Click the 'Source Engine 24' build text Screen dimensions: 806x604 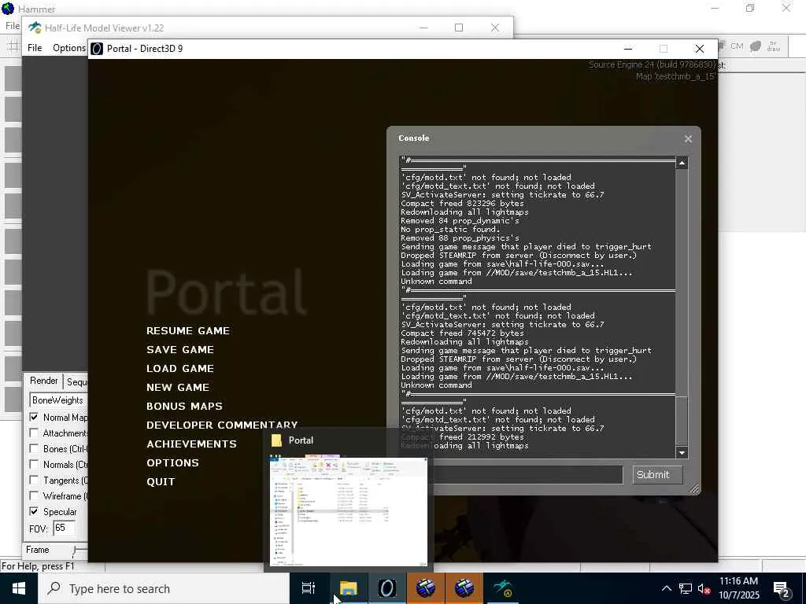653,64
